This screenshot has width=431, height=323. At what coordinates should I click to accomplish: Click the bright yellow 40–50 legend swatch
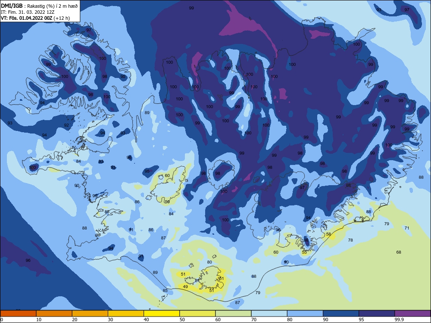(162, 314)
